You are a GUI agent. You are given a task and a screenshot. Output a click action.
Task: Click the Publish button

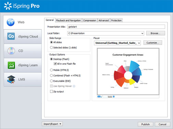point(145,124)
